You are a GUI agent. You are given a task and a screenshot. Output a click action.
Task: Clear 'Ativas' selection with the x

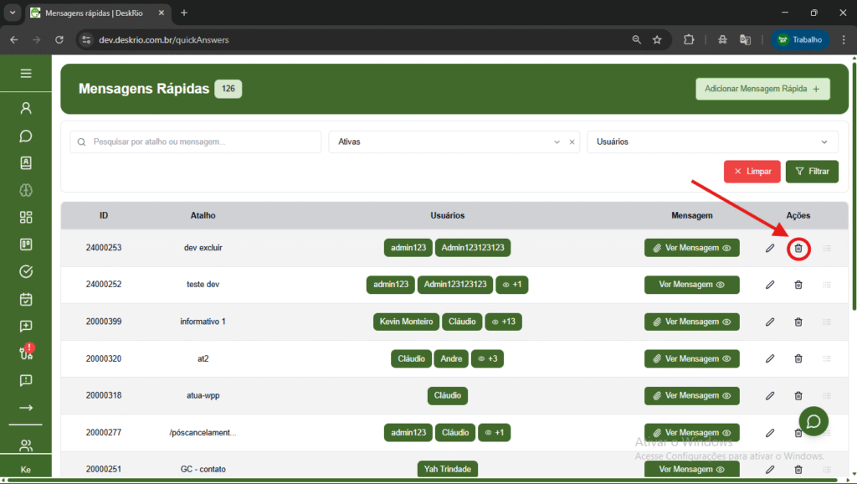pyautogui.click(x=572, y=142)
